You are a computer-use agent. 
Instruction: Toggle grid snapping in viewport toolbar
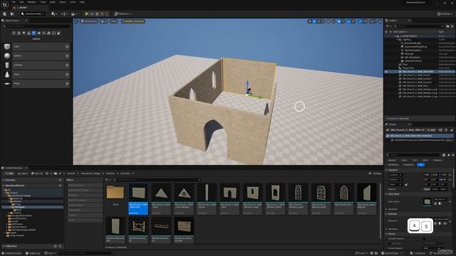click(x=339, y=21)
